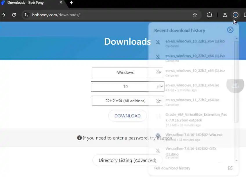
Task: Select VirtualBox-7.0.16-162802-OSX (1).dmg entry
Action: (192, 153)
